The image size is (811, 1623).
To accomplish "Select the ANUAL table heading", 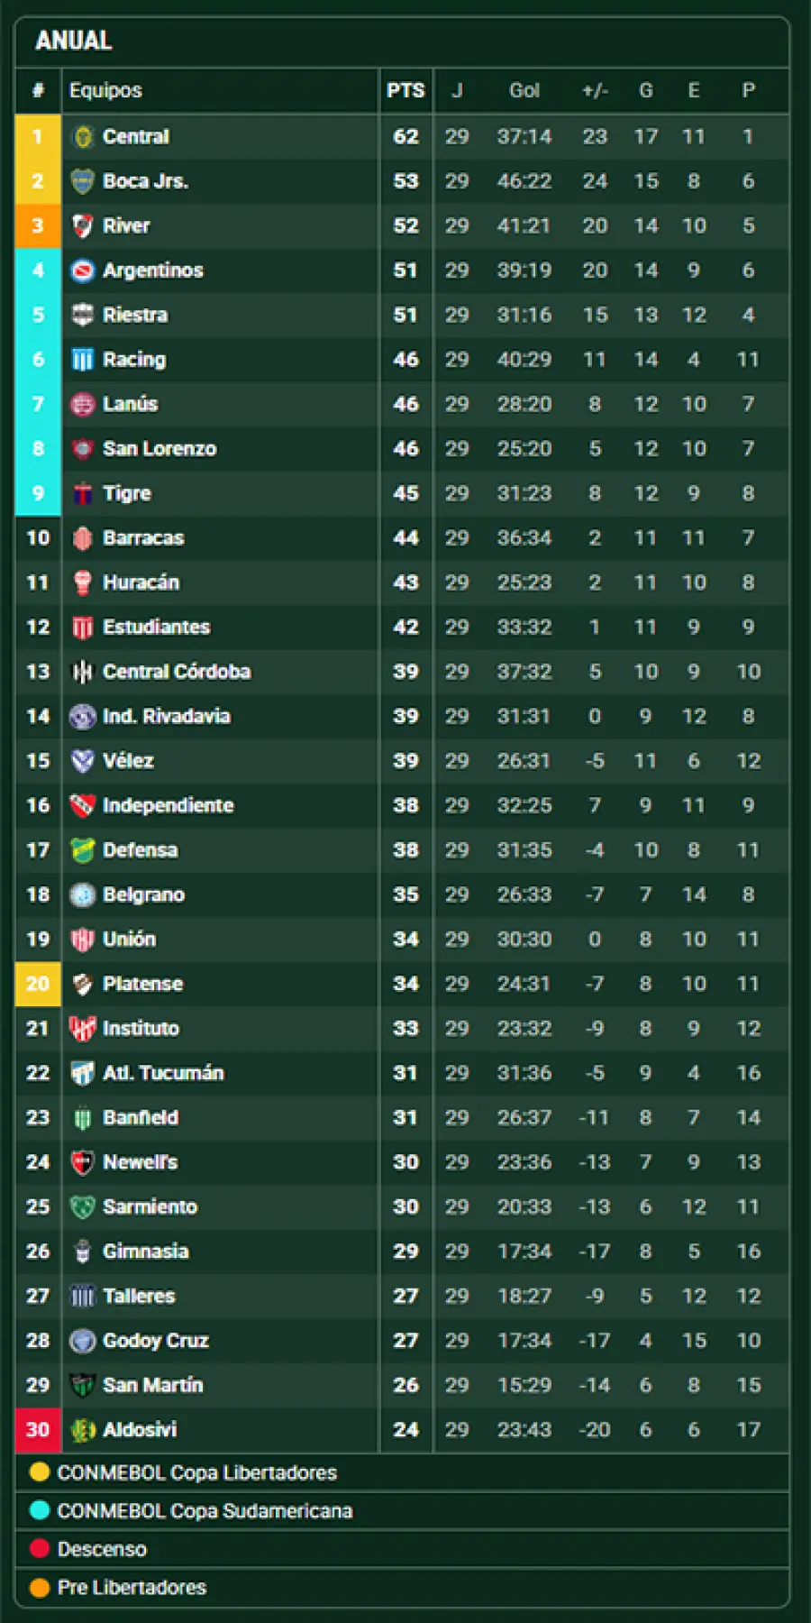I will coord(74,41).
